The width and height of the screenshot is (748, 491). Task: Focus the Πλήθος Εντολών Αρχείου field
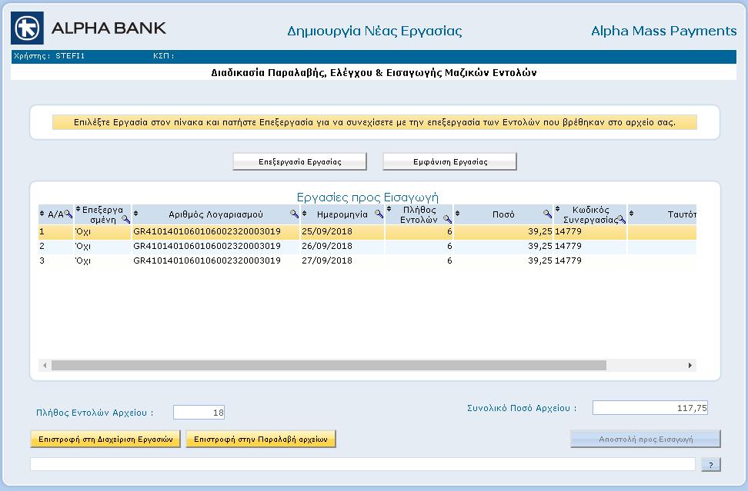point(199,413)
